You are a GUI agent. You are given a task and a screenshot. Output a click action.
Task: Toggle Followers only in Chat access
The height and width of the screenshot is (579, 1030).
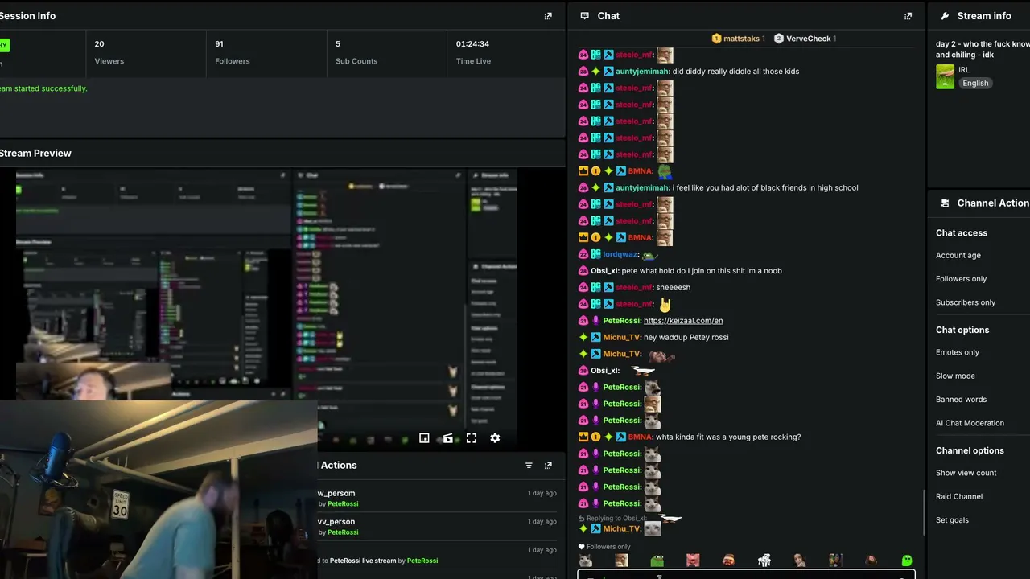click(961, 279)
